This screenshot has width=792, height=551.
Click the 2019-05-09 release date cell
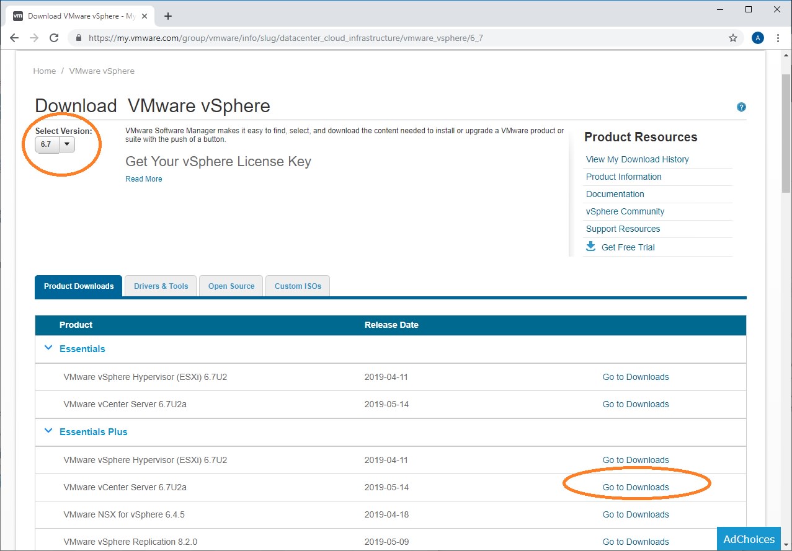[x=386, y=542]
